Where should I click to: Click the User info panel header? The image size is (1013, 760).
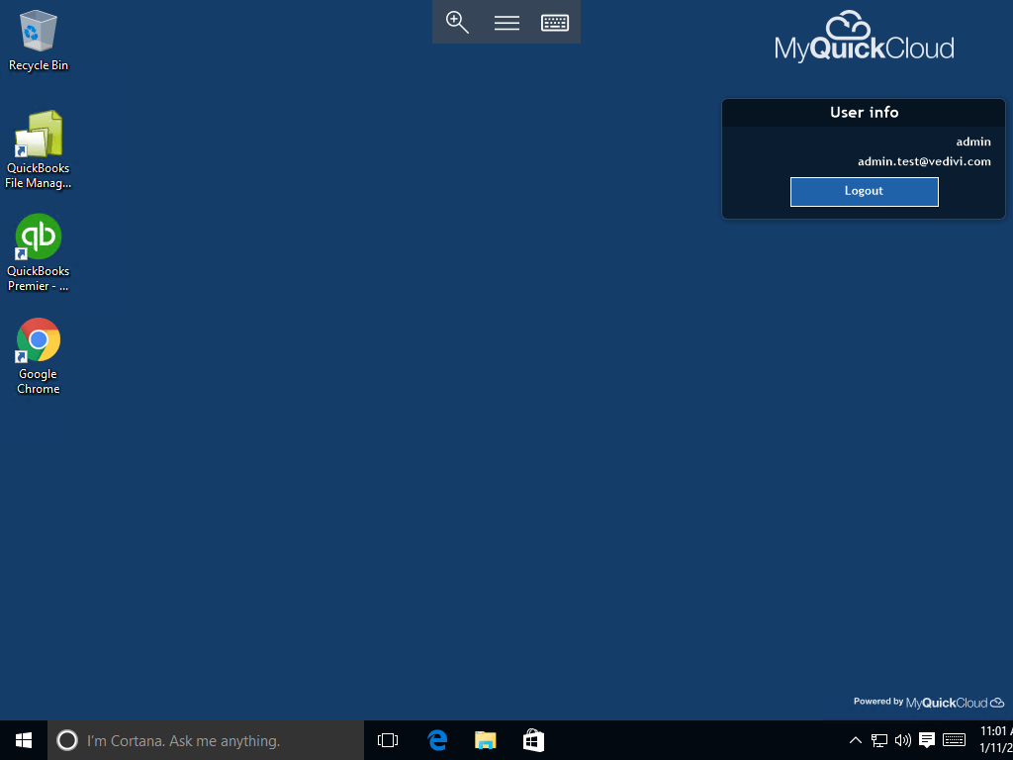point(864,113)
